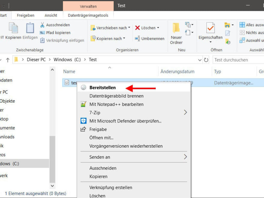Click the up arrow navigation button
Screen dimensions: 264x198
pos(8,60)
